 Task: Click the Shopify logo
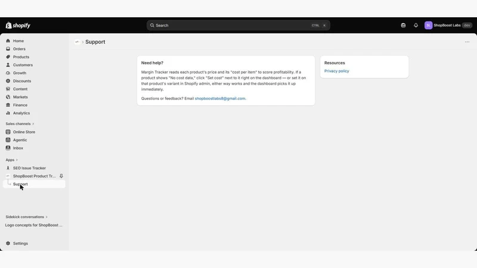click(x=18, y=26)
